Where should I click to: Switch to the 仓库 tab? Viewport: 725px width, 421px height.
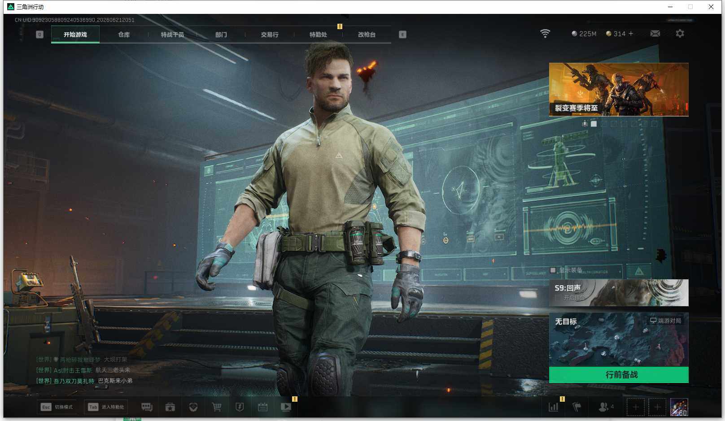124,35
